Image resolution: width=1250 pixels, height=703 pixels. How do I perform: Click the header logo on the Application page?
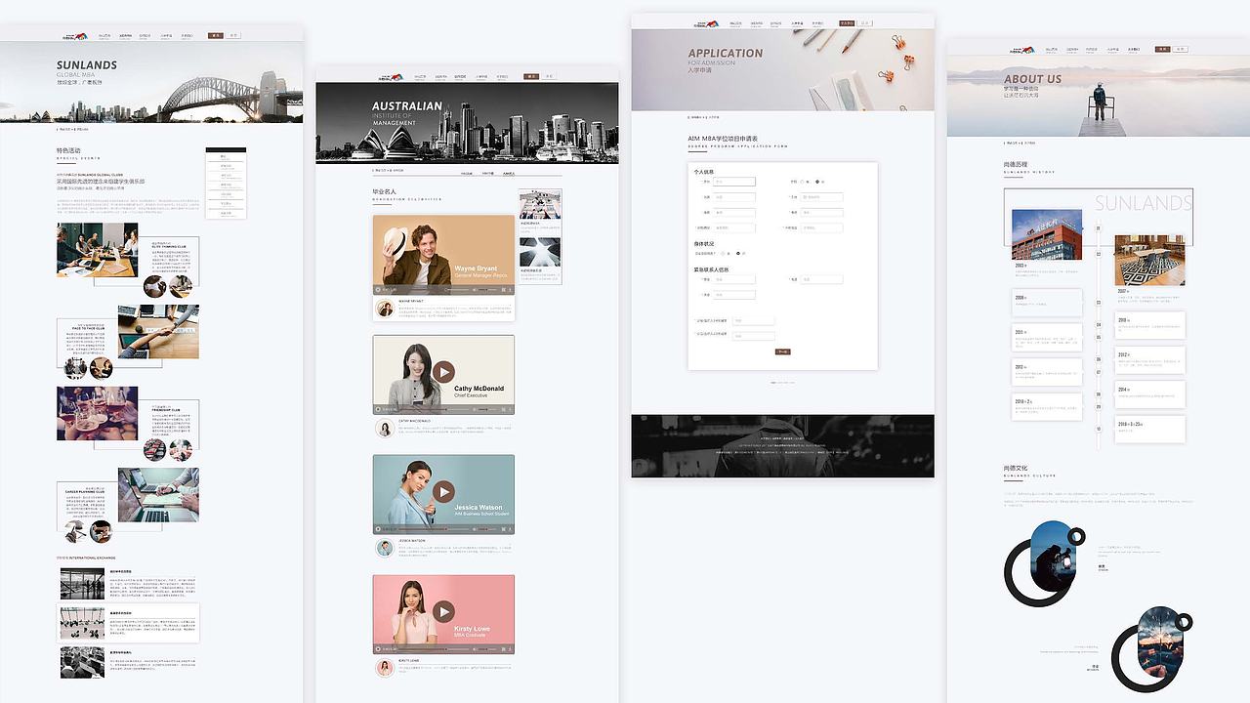(x=706, y=23)
